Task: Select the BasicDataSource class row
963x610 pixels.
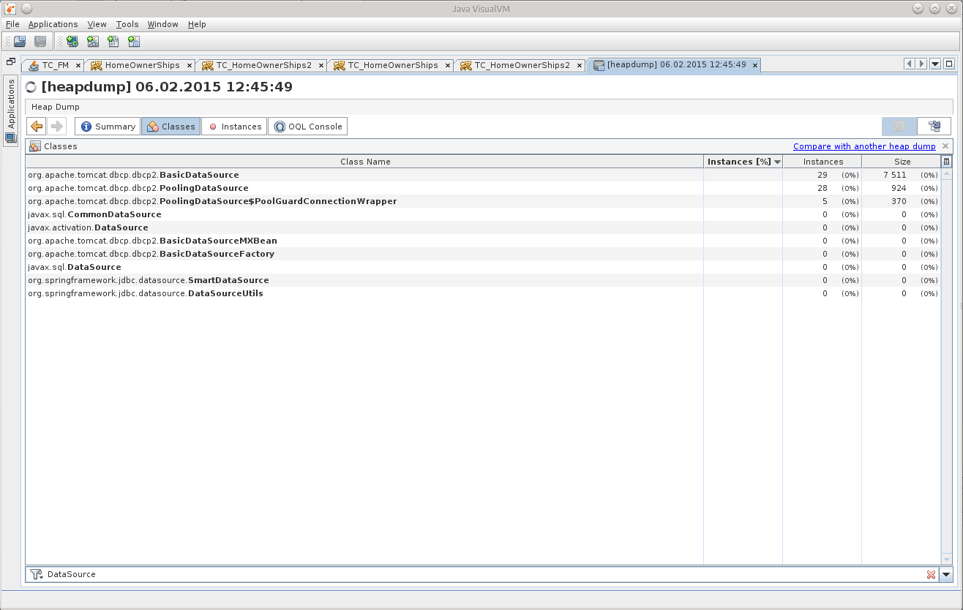Action: click(483, 175)
